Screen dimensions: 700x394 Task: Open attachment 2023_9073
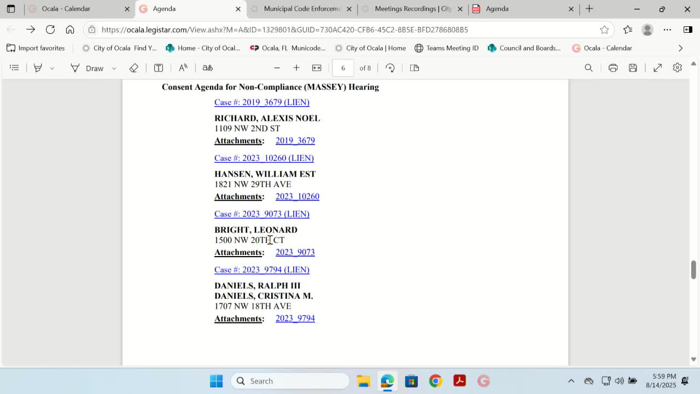click(295, 252)
